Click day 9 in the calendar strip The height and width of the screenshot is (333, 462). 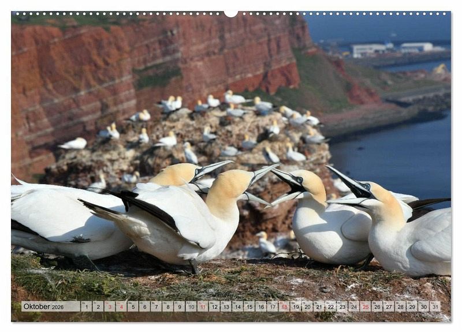coord(180,306)
